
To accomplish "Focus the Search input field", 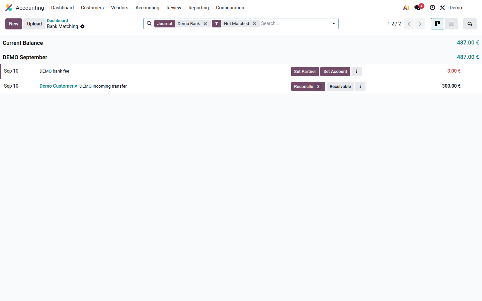I will tap(294, 23).
